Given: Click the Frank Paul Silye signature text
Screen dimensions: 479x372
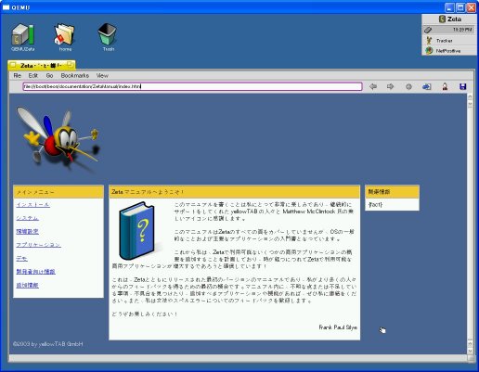Looking at the screenshot, I should (x=338, y=327).
